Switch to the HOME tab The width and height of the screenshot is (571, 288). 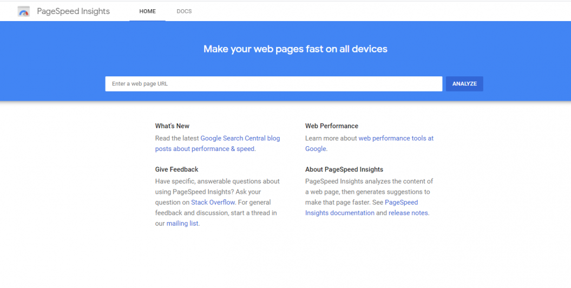pyautogui.click(x=147, y=11)
